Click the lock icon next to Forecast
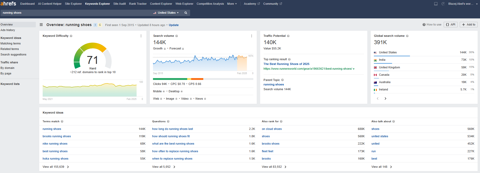This screenshot has width=480, height=173. pyautogui.click(x=183, y=49)
